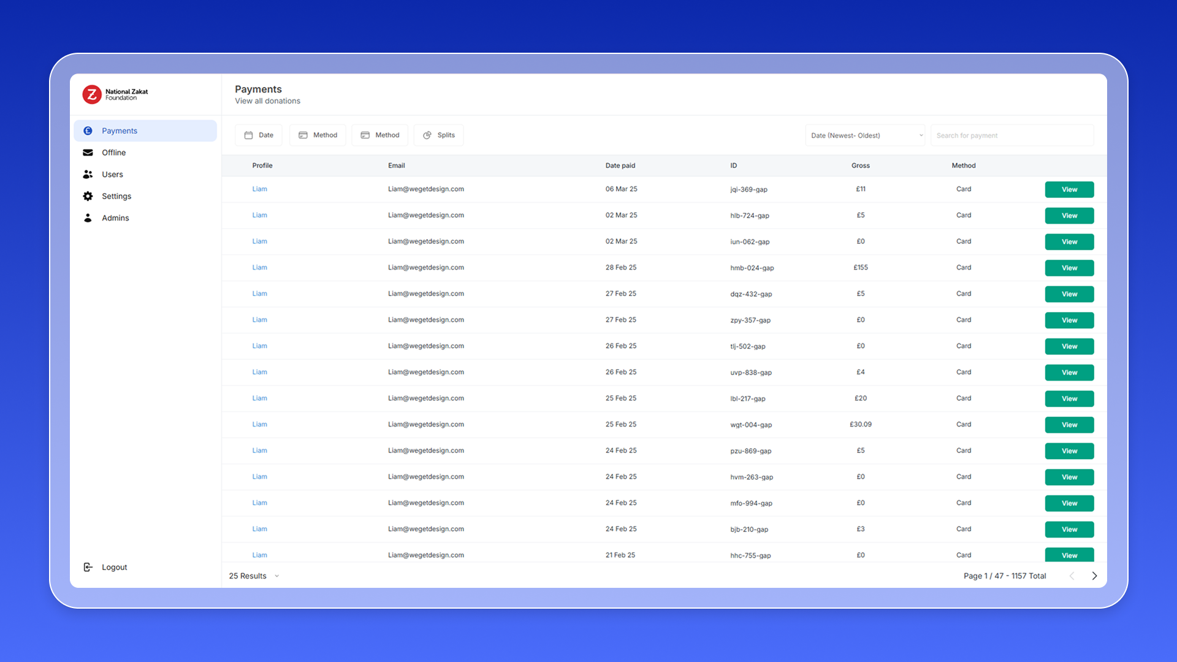Open the Splits filter
The height and width of the screenshot is (662, 1177).
pos(438,135)
